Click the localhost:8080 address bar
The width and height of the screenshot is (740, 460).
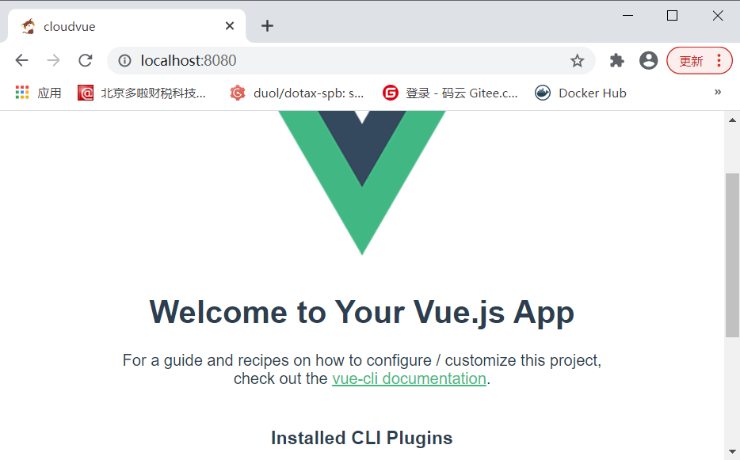(351, 60)
